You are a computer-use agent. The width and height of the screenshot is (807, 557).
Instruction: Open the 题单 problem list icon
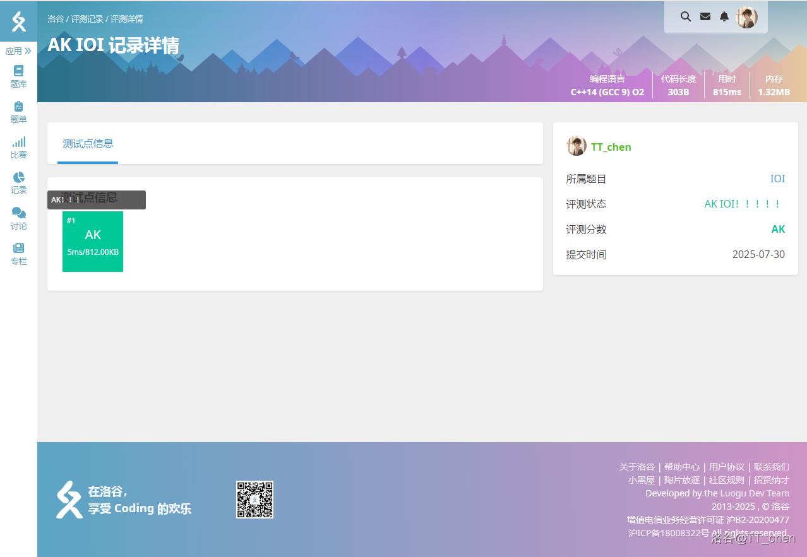coord(19,112)
